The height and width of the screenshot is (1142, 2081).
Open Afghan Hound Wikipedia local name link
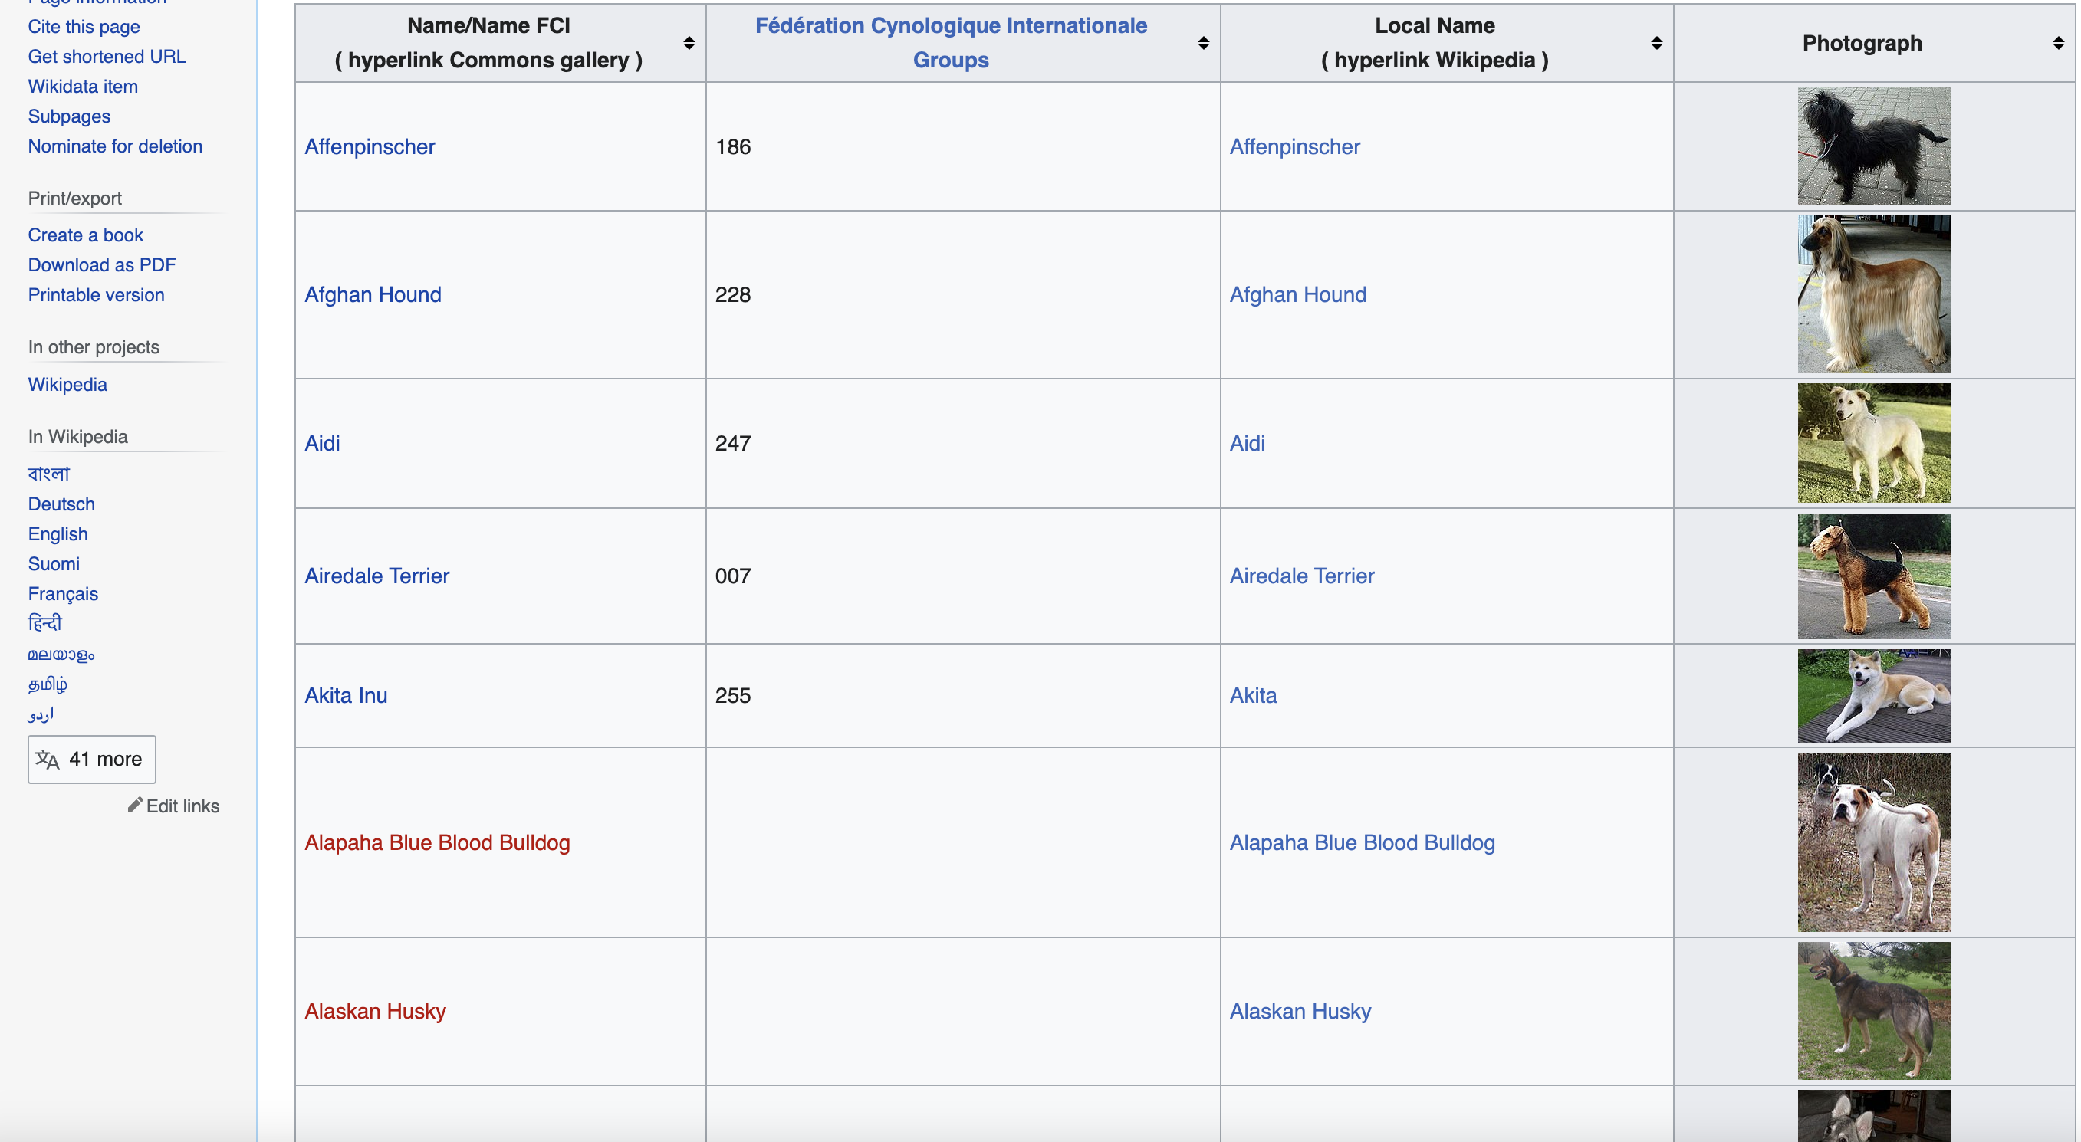coord(1297,294)
